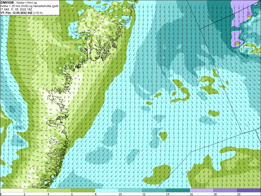Click the 8–10 m/s pale cyan legend swatch
This screenshot has width=261, height=196.
point(107,190)
